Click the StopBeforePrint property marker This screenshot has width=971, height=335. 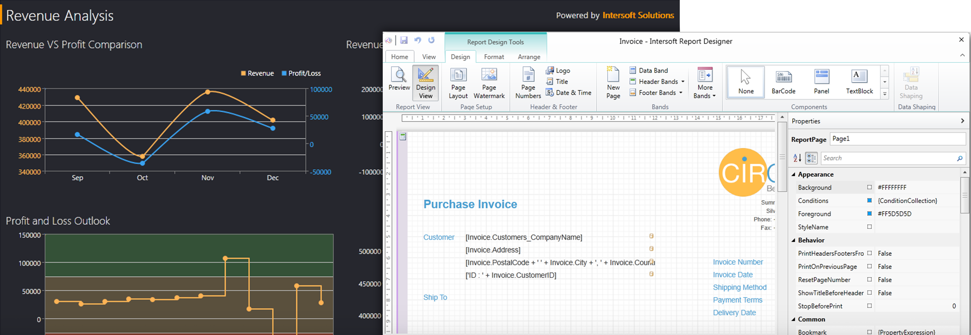coord(869,305)
